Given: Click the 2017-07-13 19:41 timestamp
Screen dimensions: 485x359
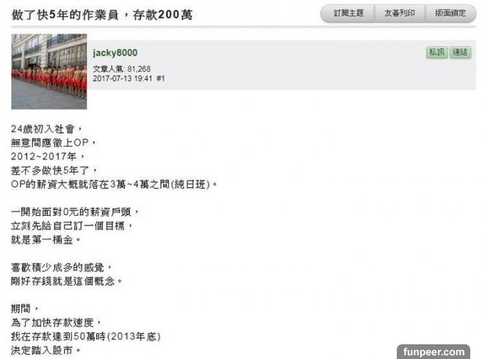Looking at the screenshot, I should tap(123, 79).
